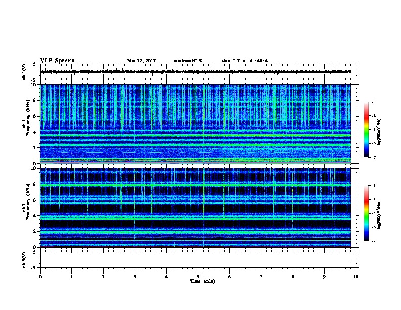The image size is (401, 310).
Task: Select the "start UT = 4 :40: 4" text
Action: coord(245,61)
